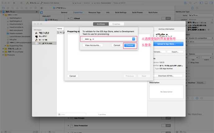
Task: Click the Tab width stepper
Action: point(199,57)
